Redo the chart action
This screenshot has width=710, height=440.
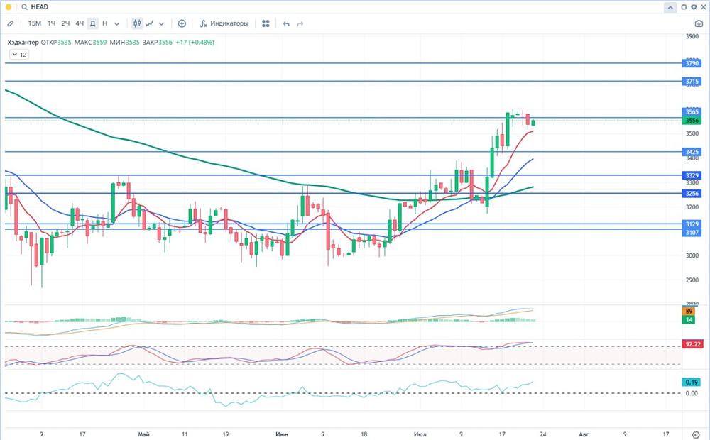(300, 23)
